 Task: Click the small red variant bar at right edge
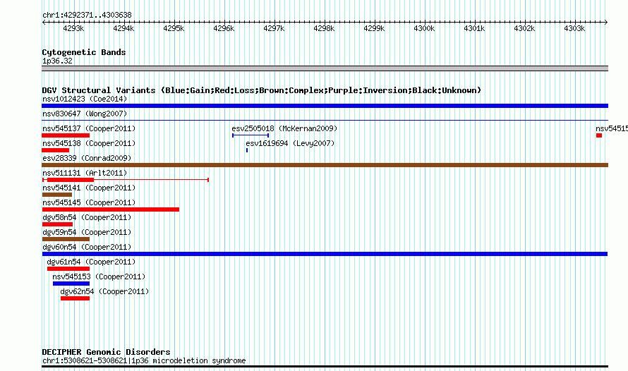click(x=599, y=135)
